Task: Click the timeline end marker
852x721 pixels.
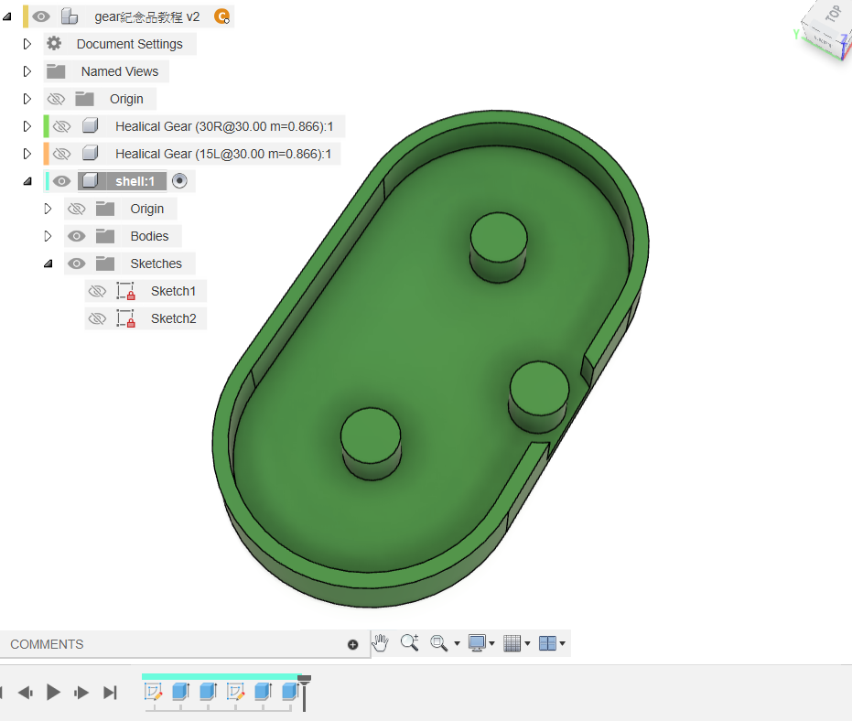Action: tap(305, 691)
